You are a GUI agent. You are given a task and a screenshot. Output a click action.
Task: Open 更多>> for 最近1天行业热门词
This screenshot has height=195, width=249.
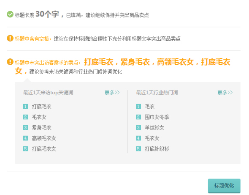tap(225, 93)
